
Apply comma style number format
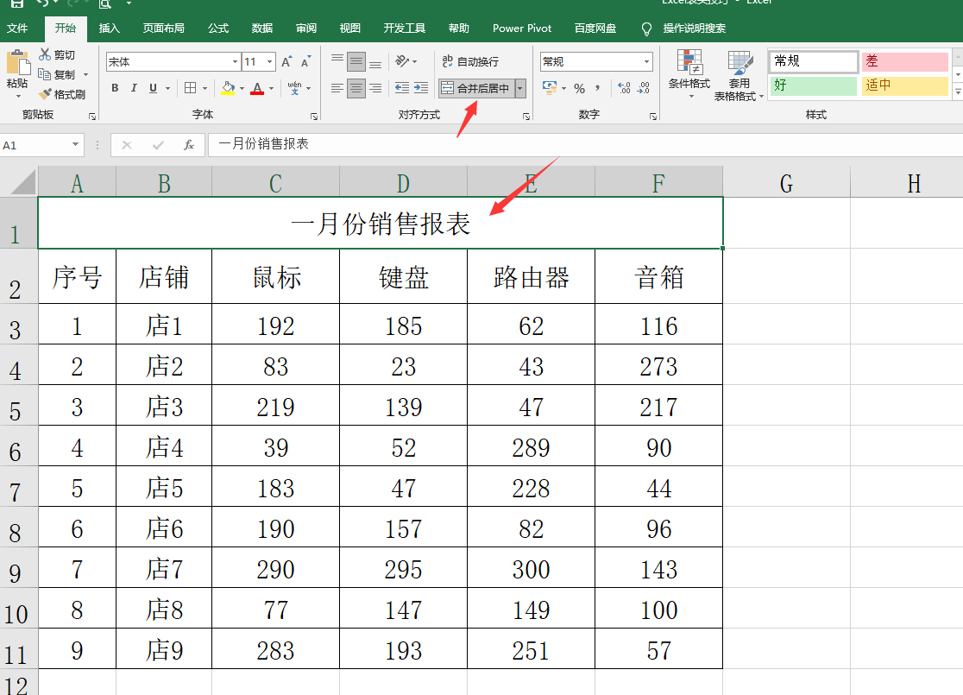[598, 88]
